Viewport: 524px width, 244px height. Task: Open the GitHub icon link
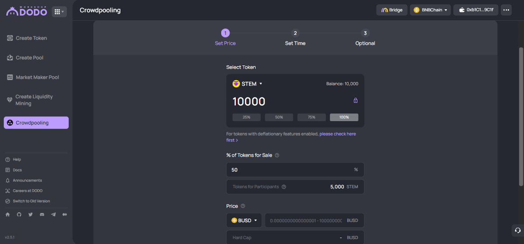[19, 214]
